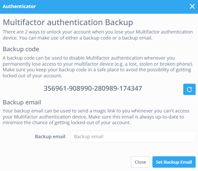The image size is (198, 171).
Task: Select the 174347 group of the backup code
Action: coord(131,88)
